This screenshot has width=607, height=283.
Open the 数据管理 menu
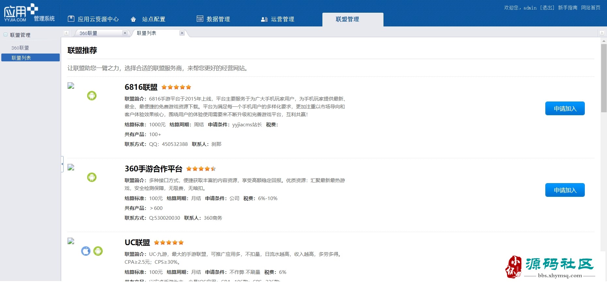click(x=213, y=19)
